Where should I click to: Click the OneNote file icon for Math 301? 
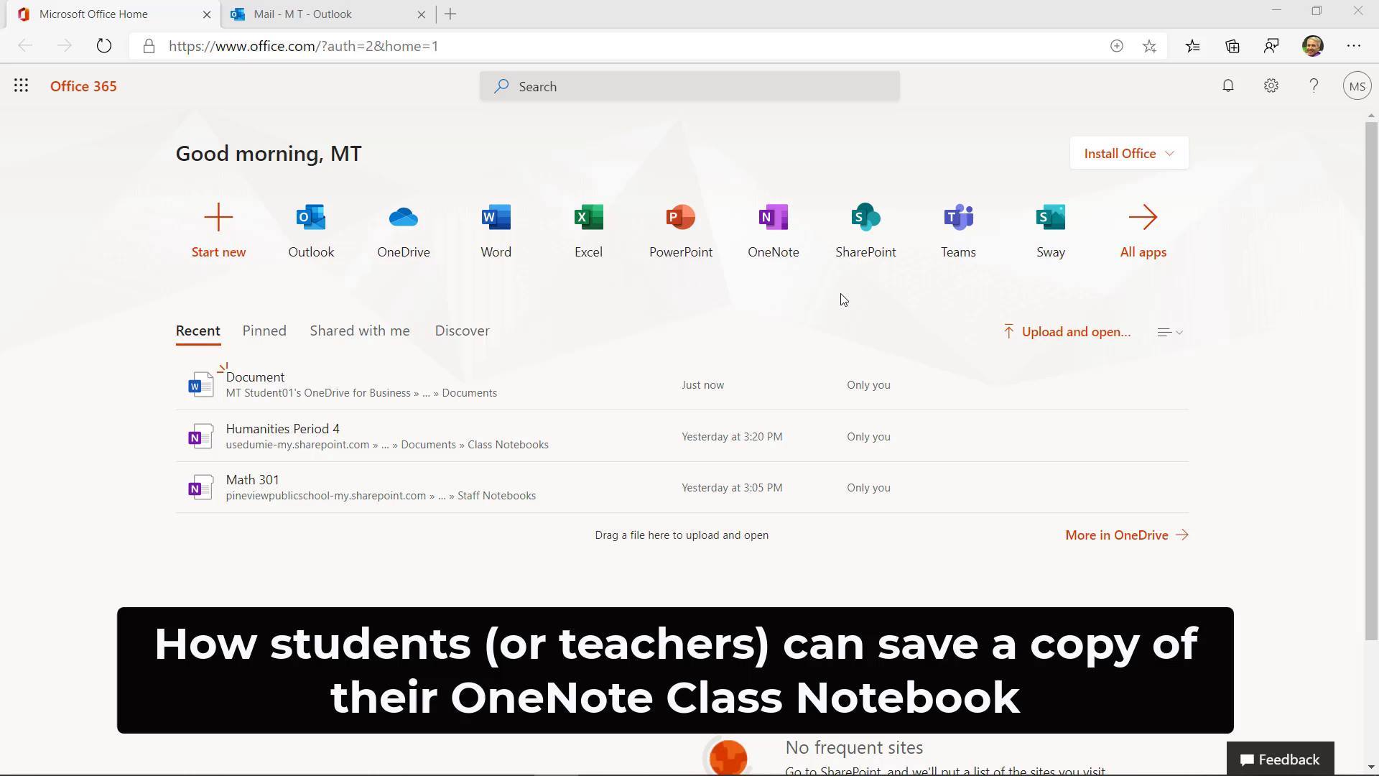pyautogui.click(x=200, y=488)
